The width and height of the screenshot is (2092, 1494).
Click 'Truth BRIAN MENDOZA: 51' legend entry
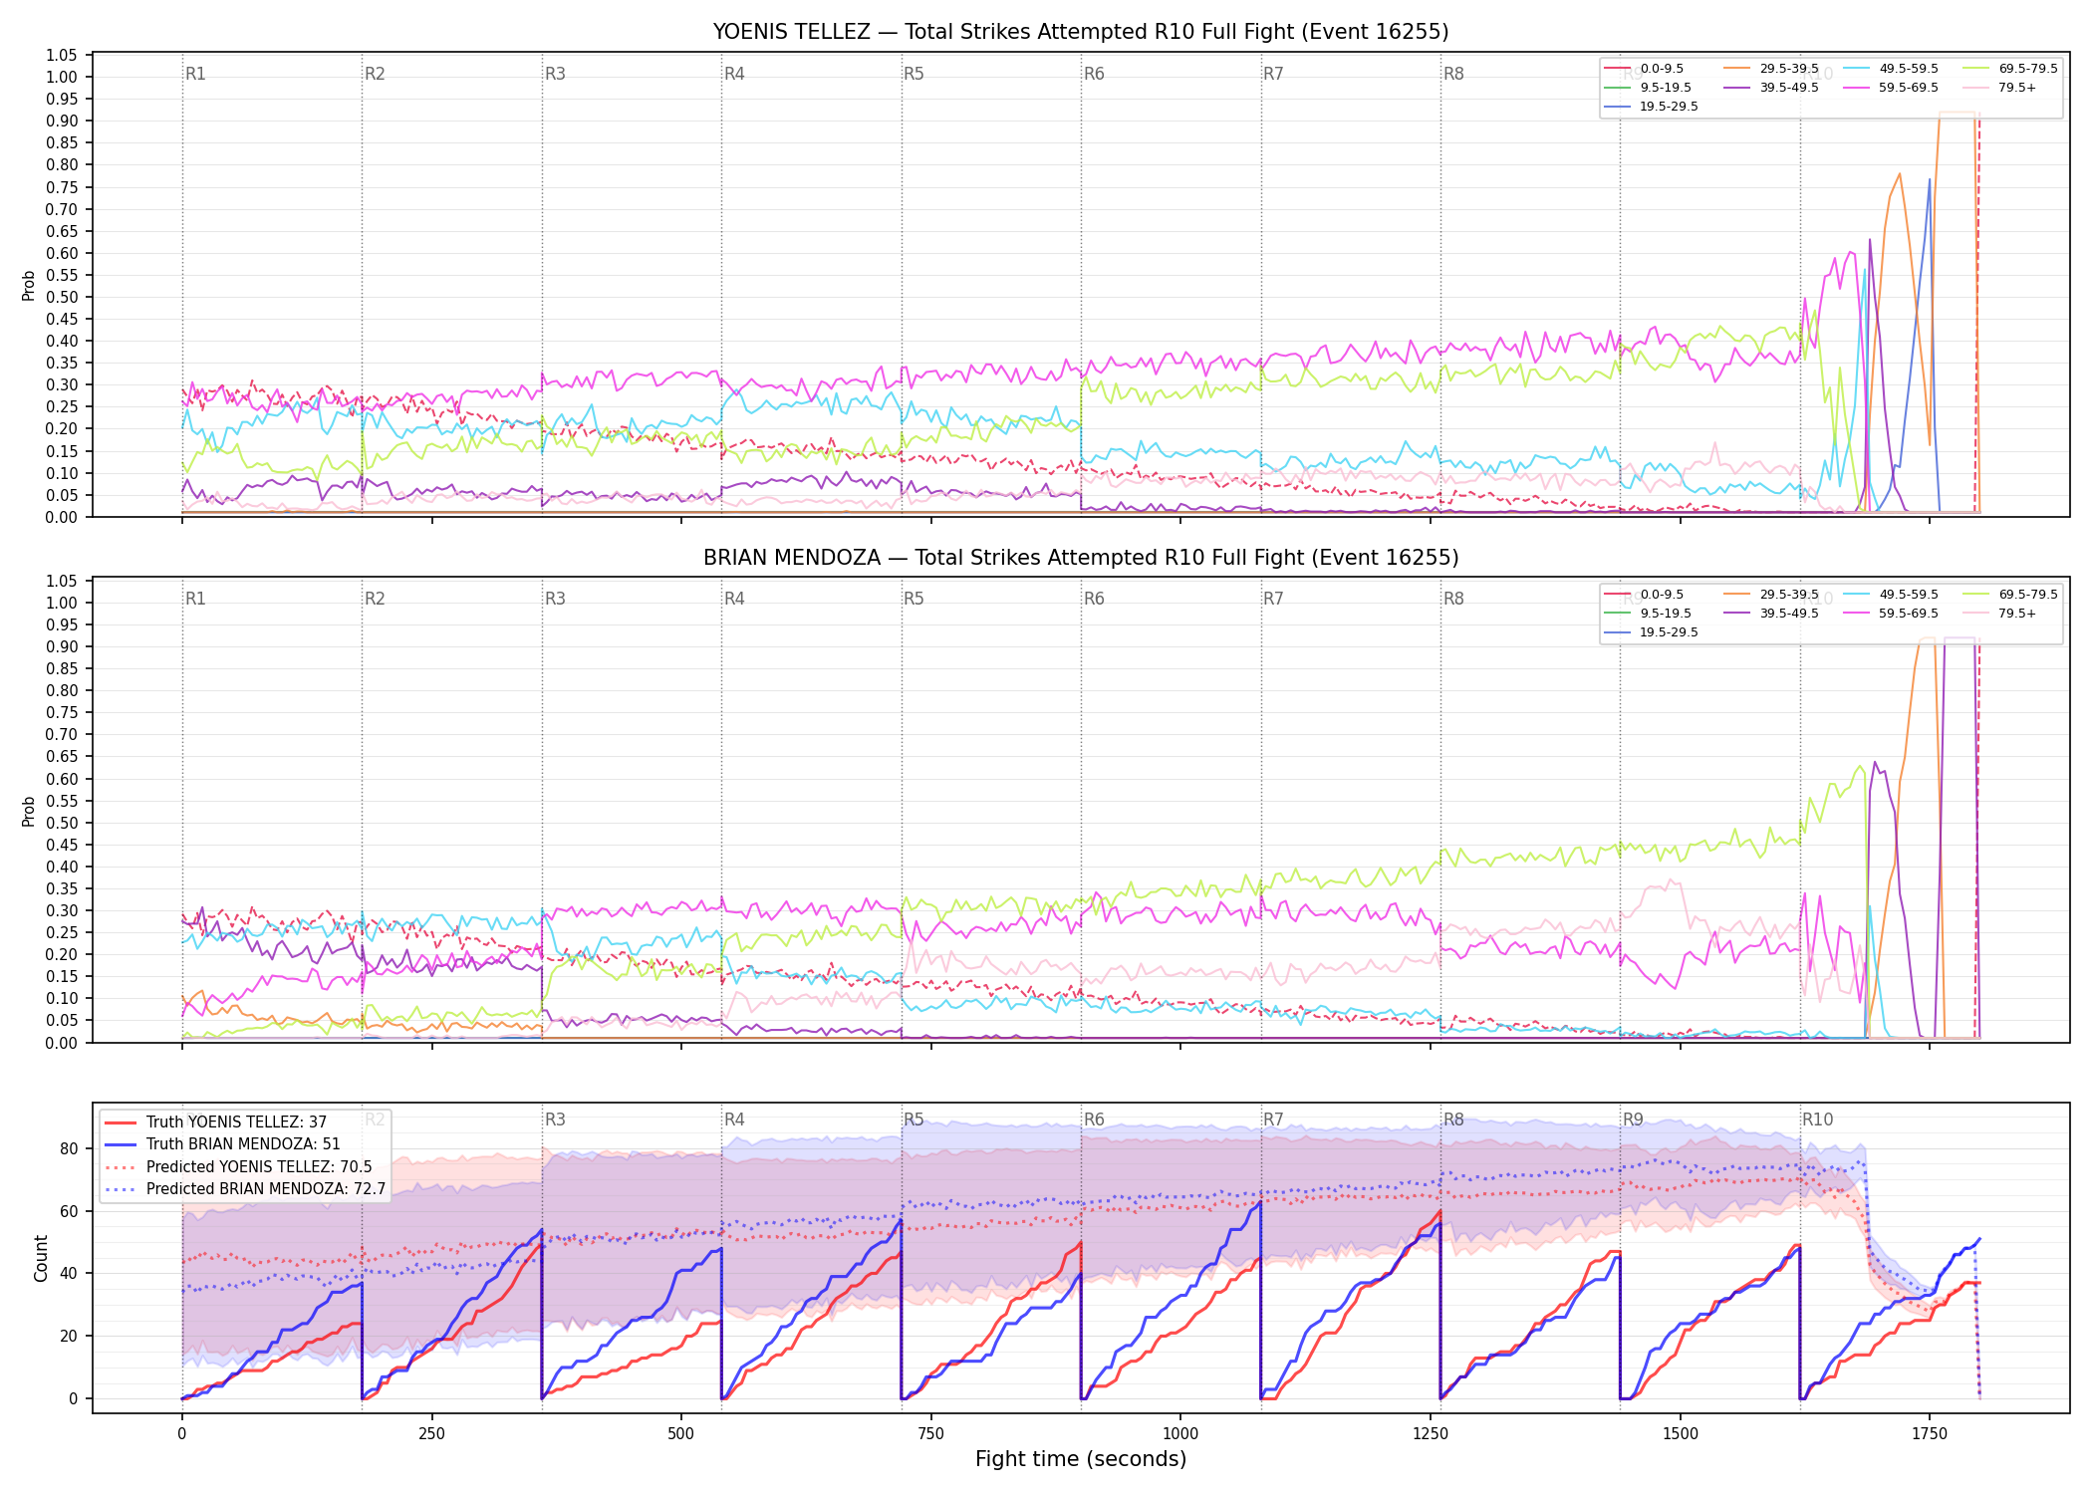click(222, 1144)
